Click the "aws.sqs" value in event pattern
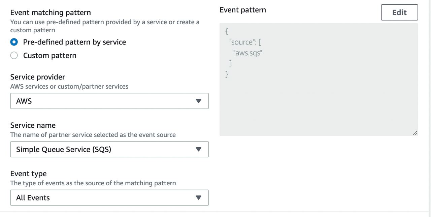Image resolution: width=431 pixels, height=217 pixels. 247,53
